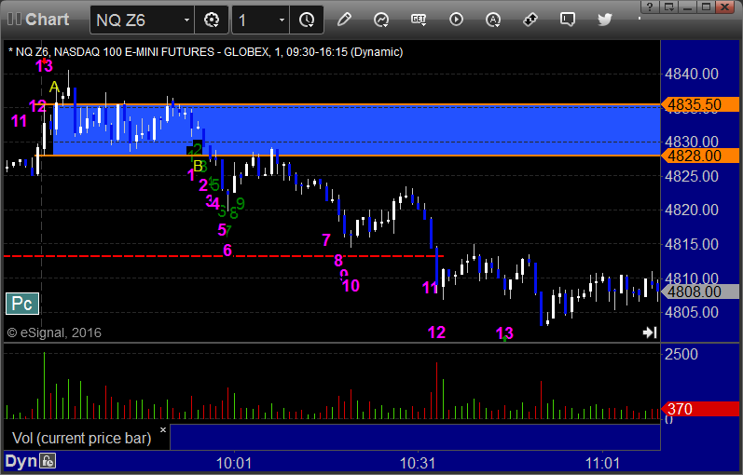Click the green 9 count label

click(x=241, y=204)
